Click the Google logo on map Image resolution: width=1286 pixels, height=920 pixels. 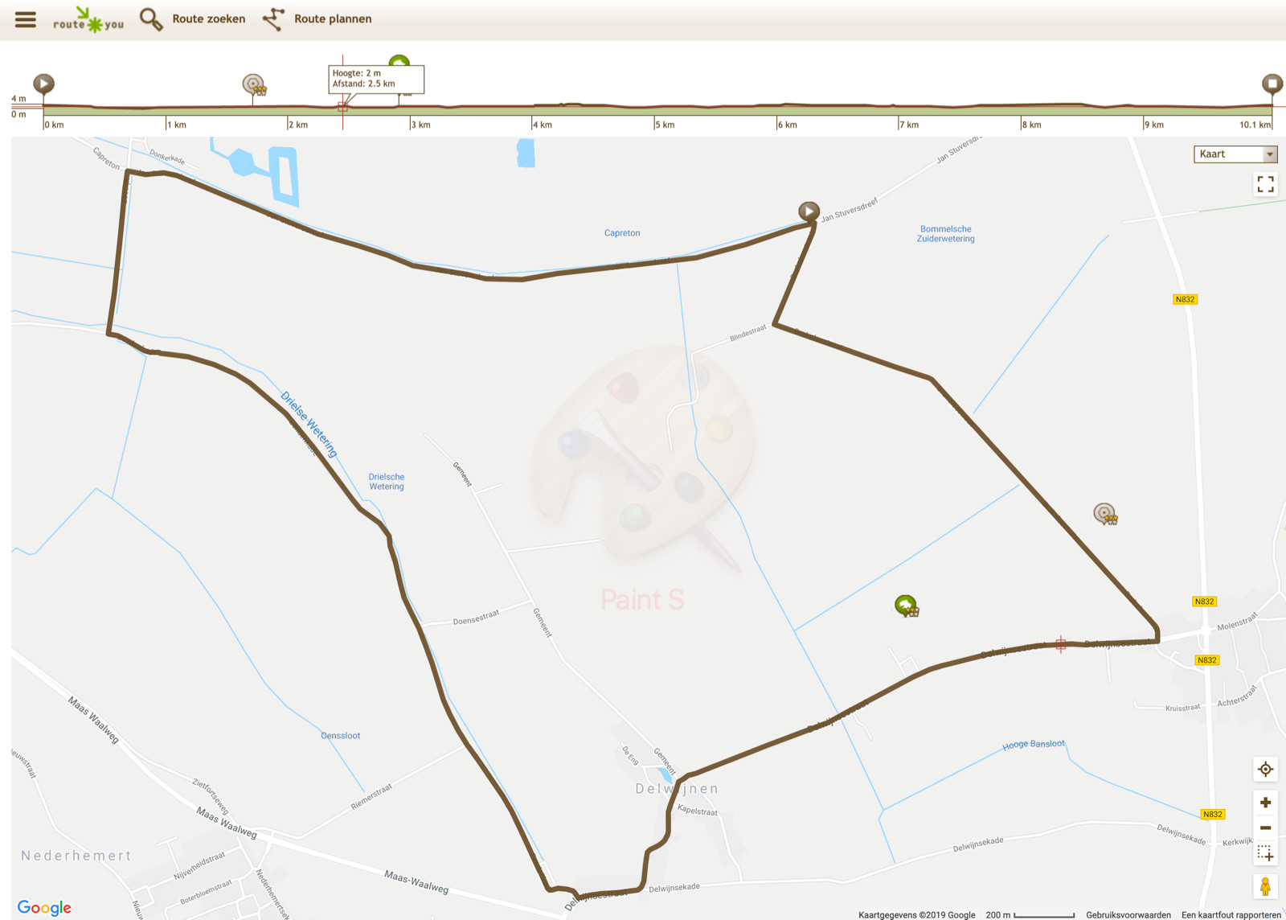pos(44,907)
